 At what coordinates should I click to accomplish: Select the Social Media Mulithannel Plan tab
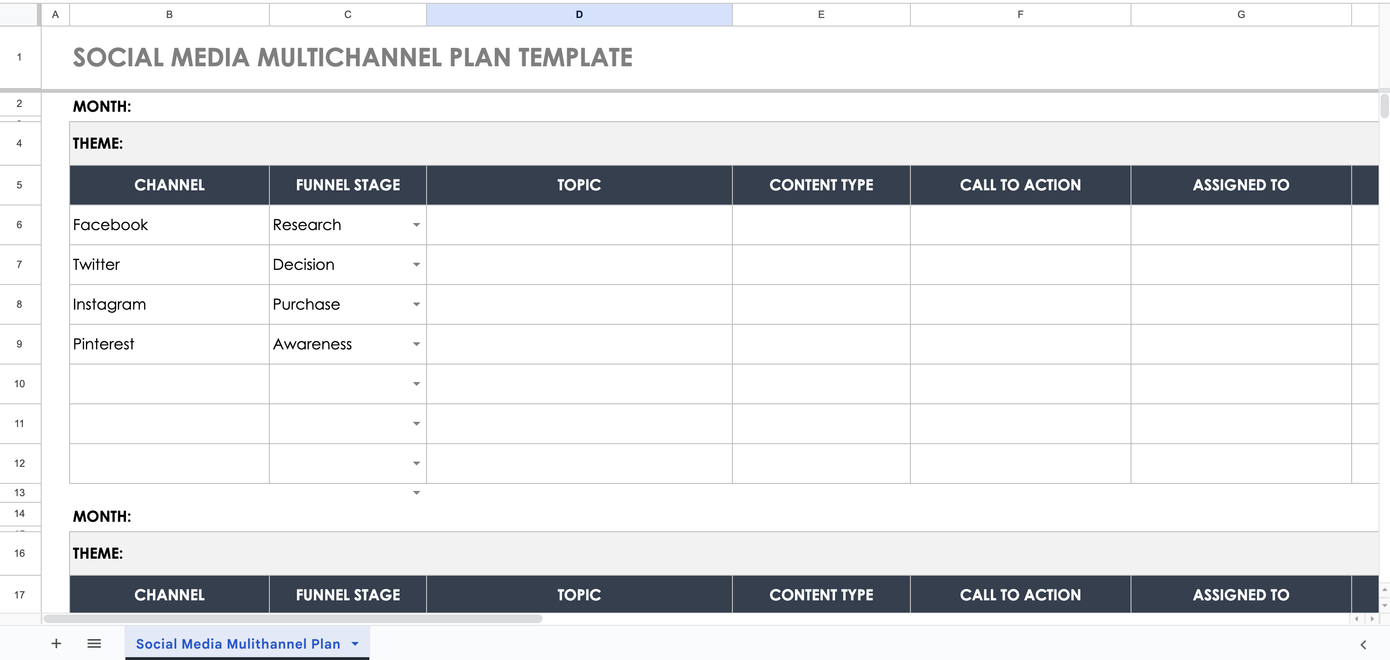click(237, 644)
